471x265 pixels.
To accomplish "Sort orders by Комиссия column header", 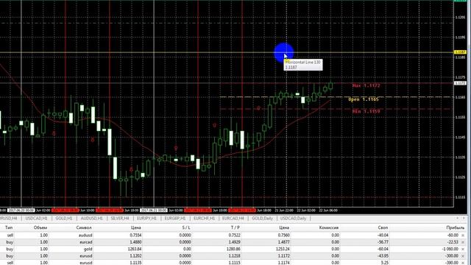I will [329, 227].
